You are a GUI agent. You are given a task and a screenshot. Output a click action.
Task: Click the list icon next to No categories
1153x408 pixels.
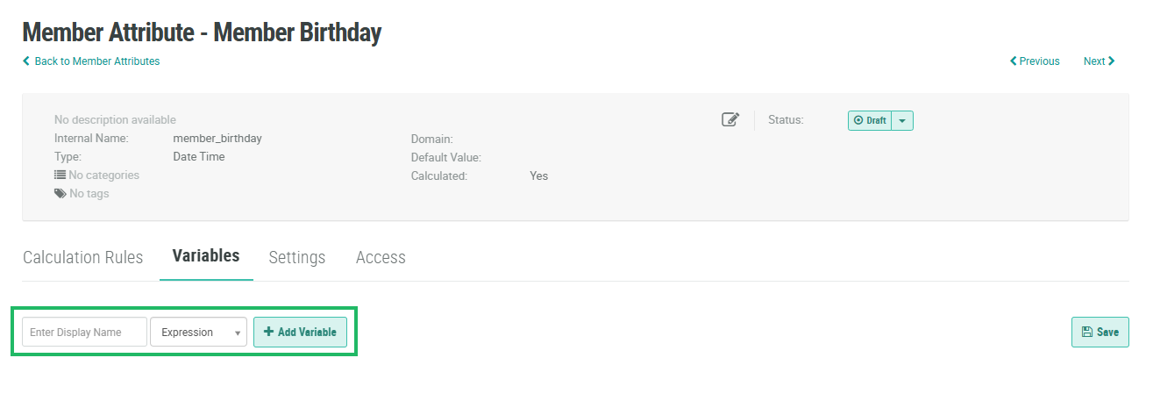(x=60, y=175)
